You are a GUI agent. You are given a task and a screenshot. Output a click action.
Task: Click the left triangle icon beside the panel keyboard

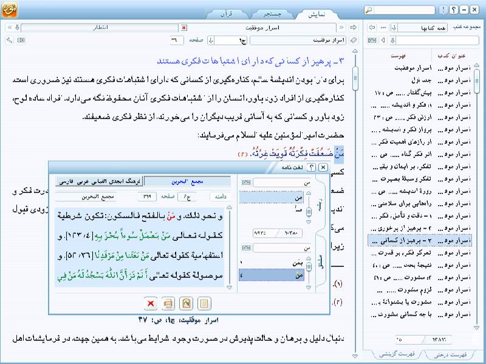tap(384, 40)
